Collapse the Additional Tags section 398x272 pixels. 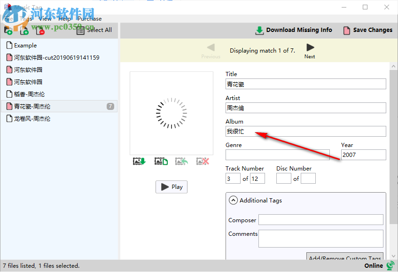click(x=233, y=200)
